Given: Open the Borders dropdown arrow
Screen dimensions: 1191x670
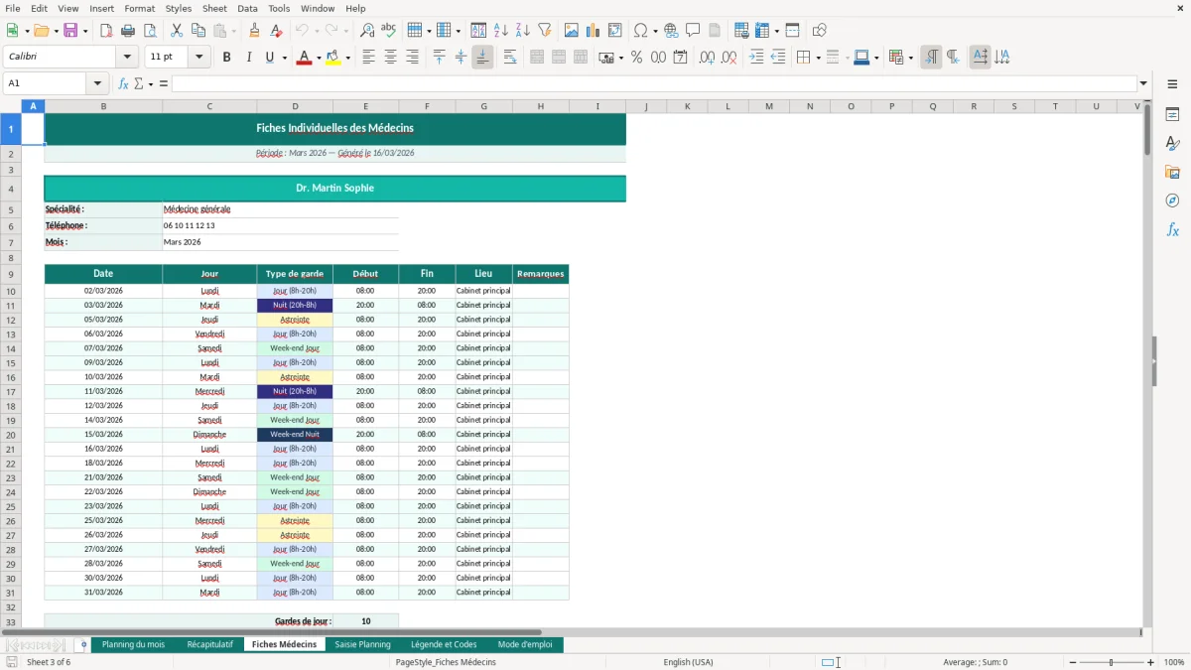Looking at the screenshot, I should tap(818, 58).
